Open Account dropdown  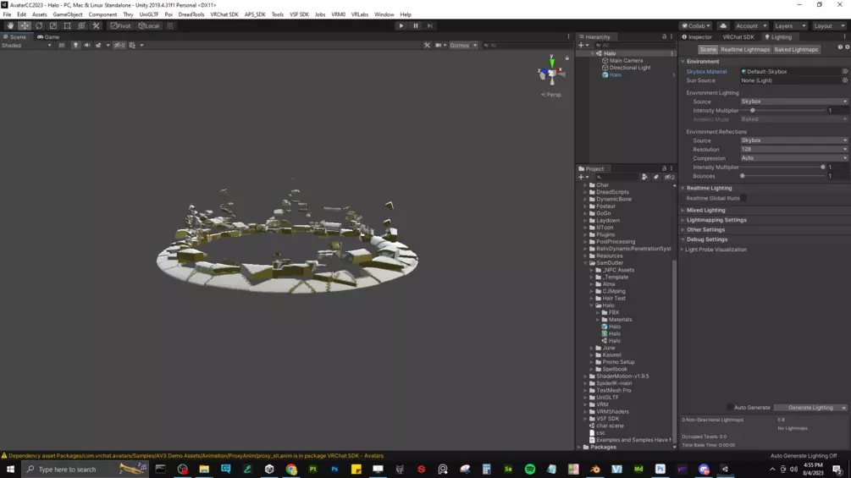[750, 25]
